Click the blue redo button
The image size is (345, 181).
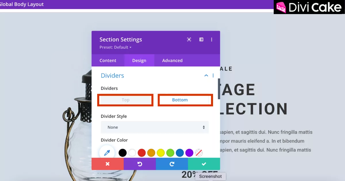click(x=172, y=164)
